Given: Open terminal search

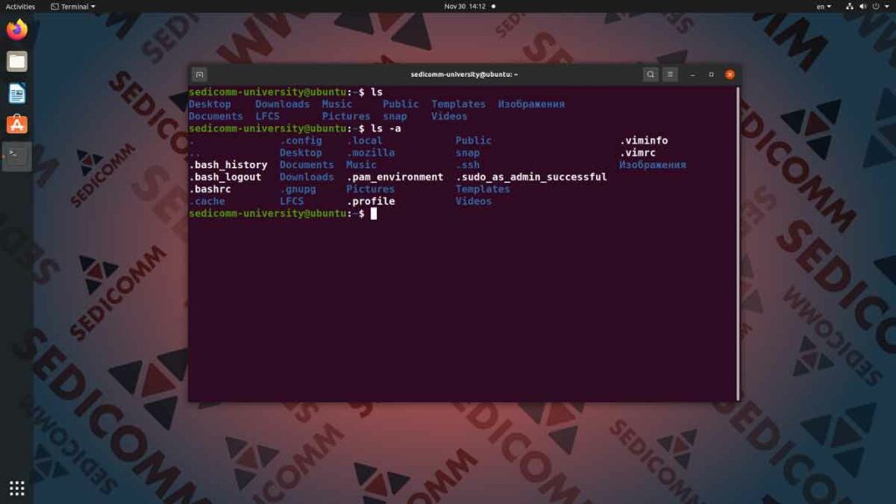Looking at the screenshot, I should tap(650, 74).
